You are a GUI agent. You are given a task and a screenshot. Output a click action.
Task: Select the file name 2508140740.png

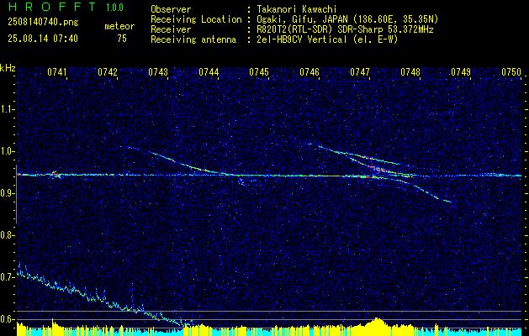pyautogui.click(x=43, y=23)
